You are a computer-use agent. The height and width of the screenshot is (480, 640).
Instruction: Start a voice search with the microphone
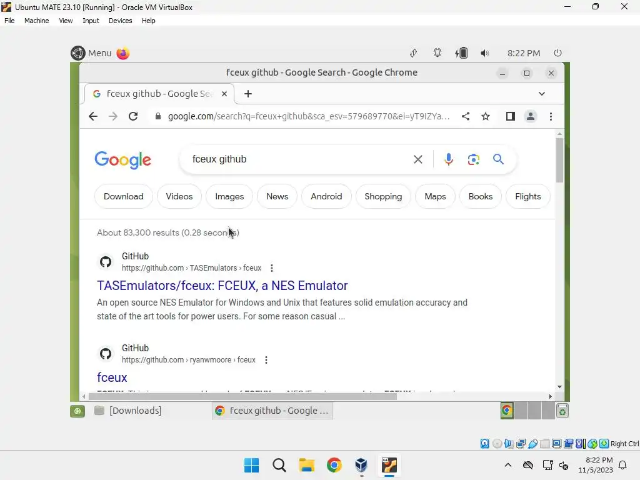449,159
